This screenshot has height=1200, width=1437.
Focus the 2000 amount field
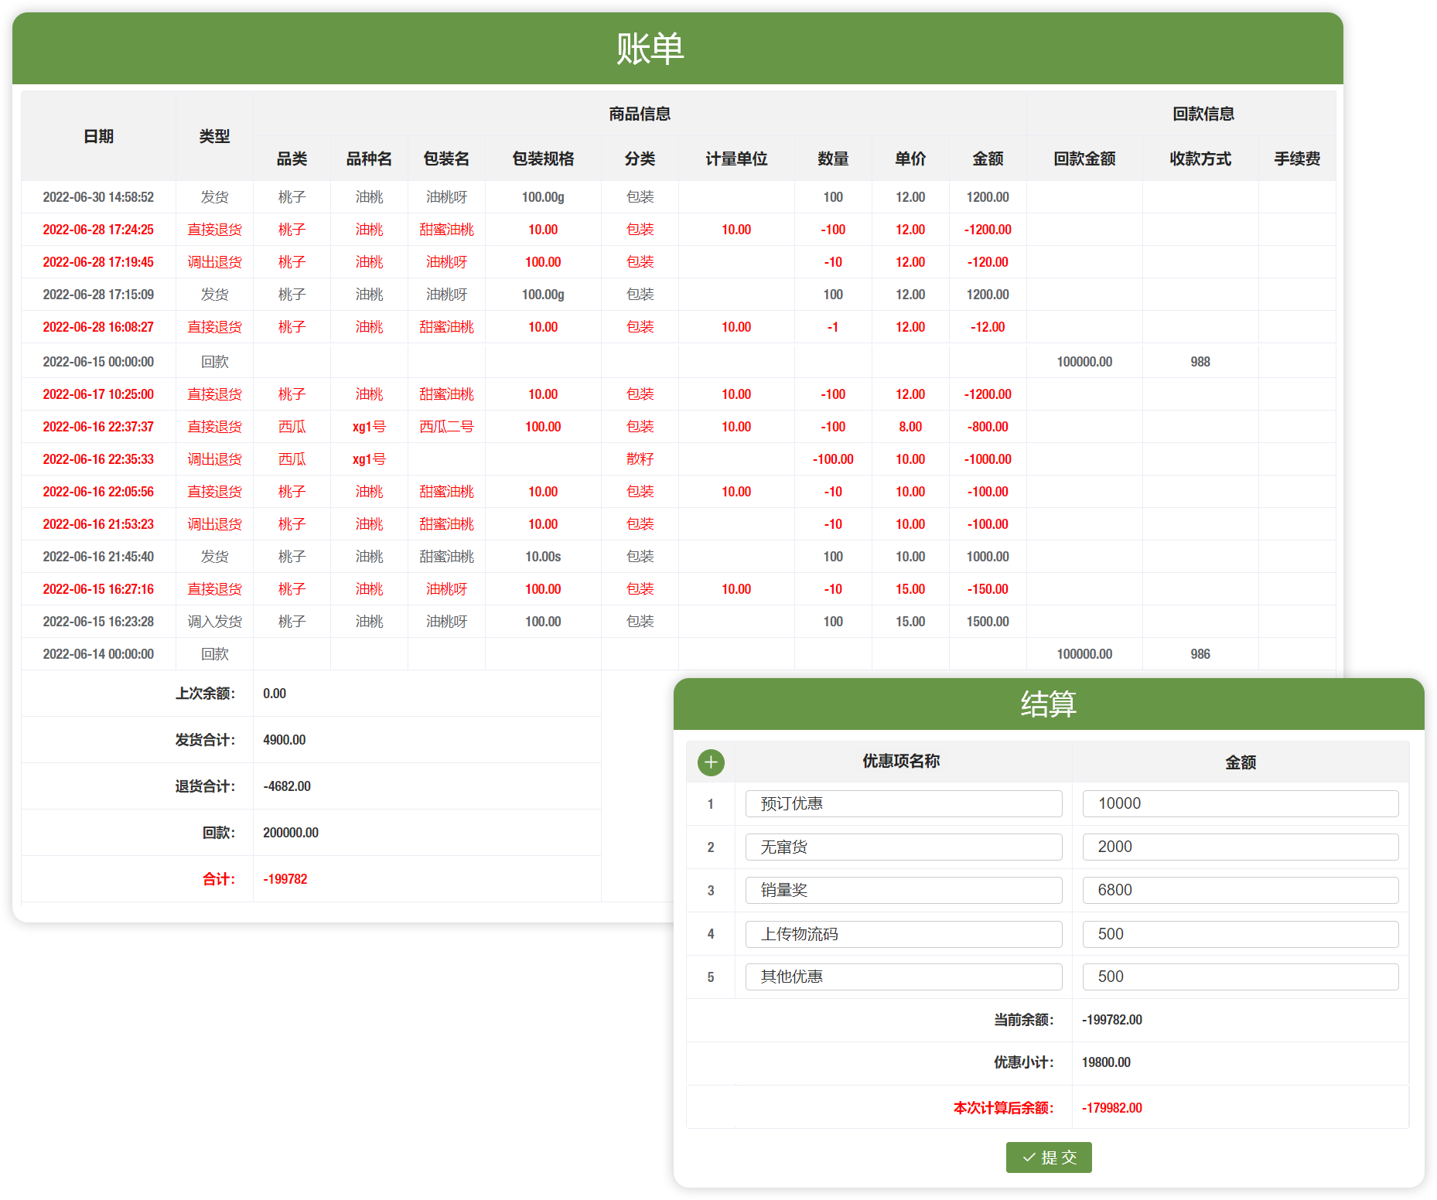coord(1240,847)
